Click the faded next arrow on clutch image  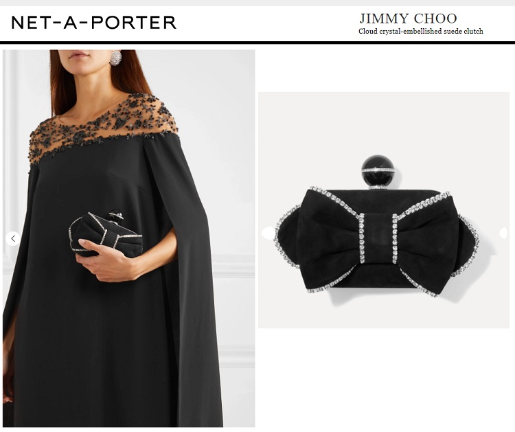pyautogui.click(x=504, y=233)
